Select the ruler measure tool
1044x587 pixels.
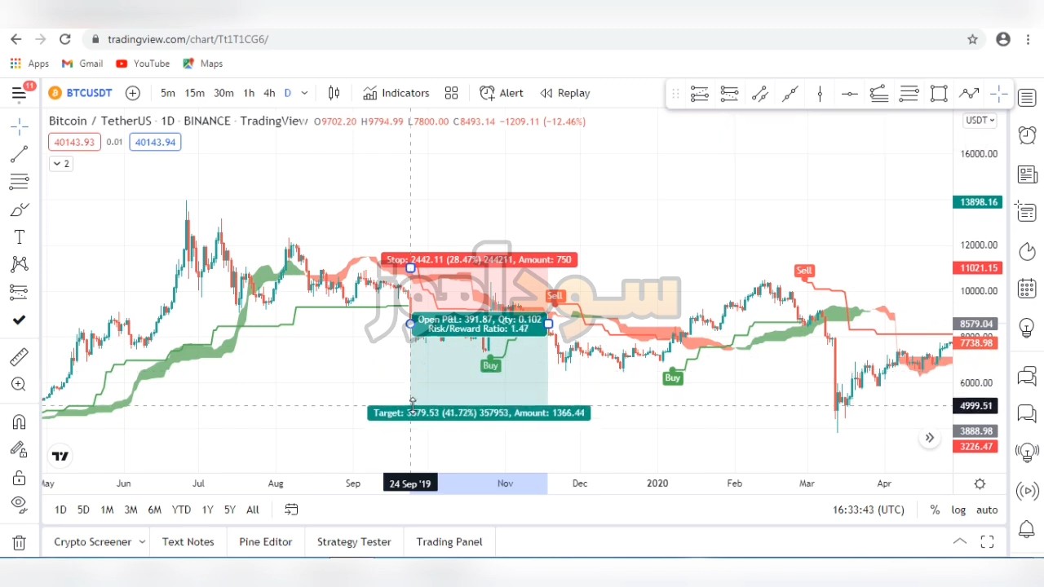pos(20,356)
